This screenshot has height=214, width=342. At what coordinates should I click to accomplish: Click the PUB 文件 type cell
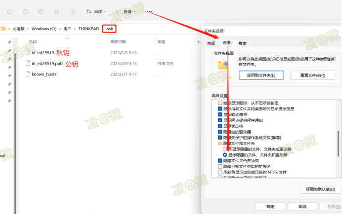(x=166, y=64)
